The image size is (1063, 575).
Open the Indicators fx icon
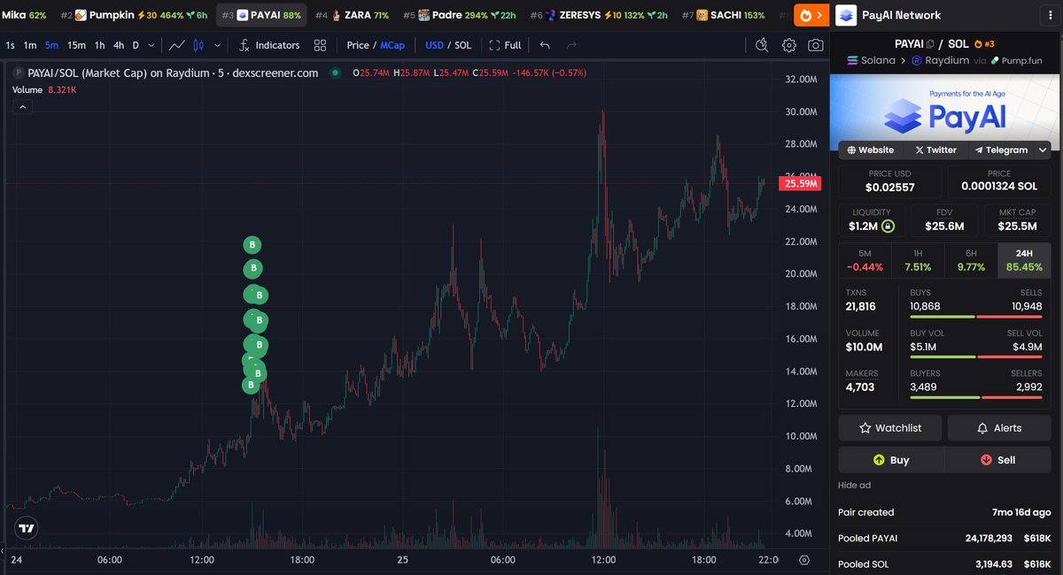pos(244,45)
